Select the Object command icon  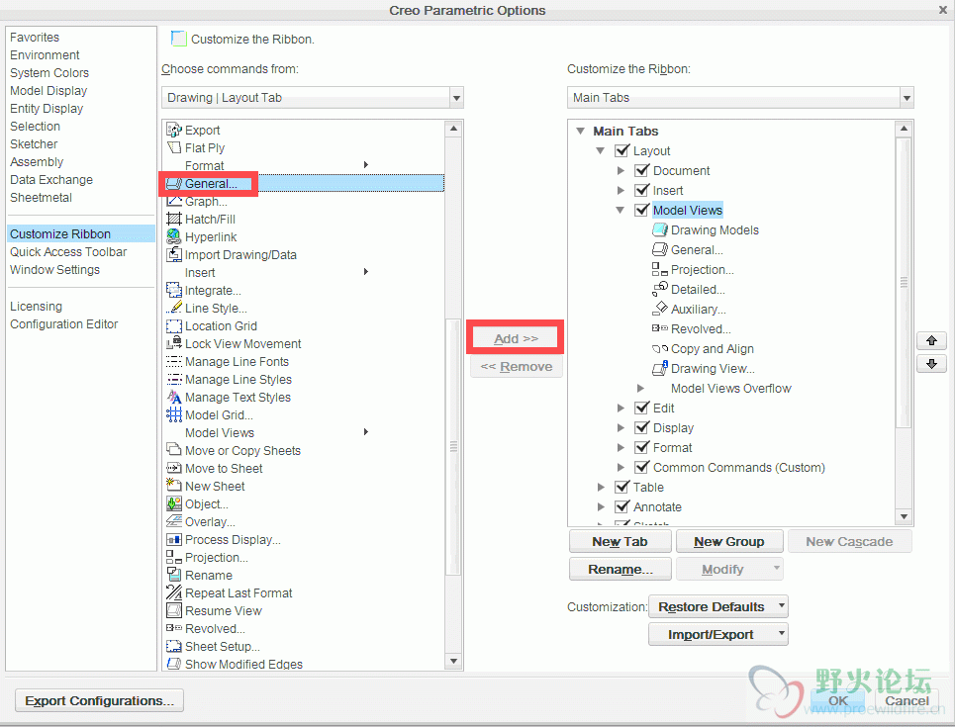tap(174, 503)
